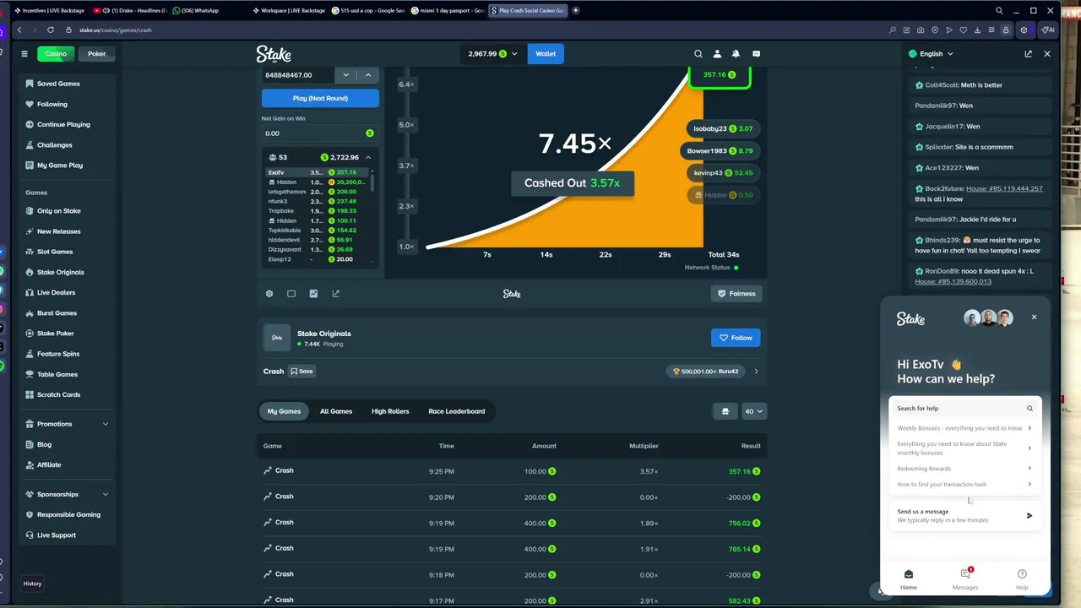Open the balance currency dropdown
Viewport: 1081px width, 608px height.
click(493, 54)
